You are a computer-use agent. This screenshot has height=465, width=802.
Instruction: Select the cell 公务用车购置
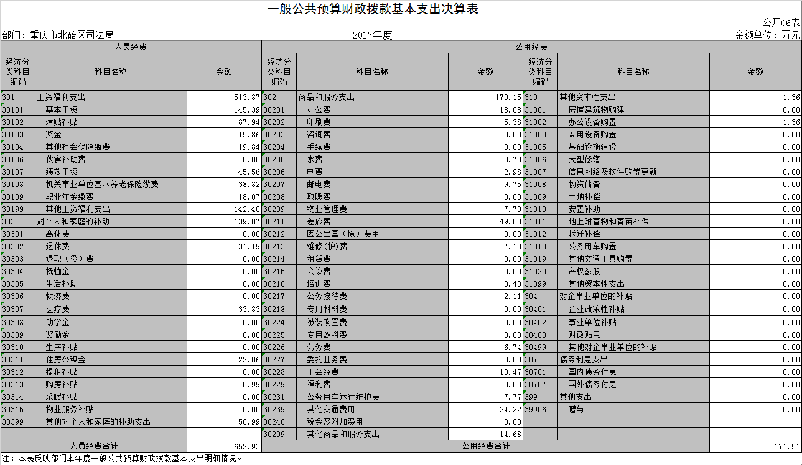tap(633, 247)
